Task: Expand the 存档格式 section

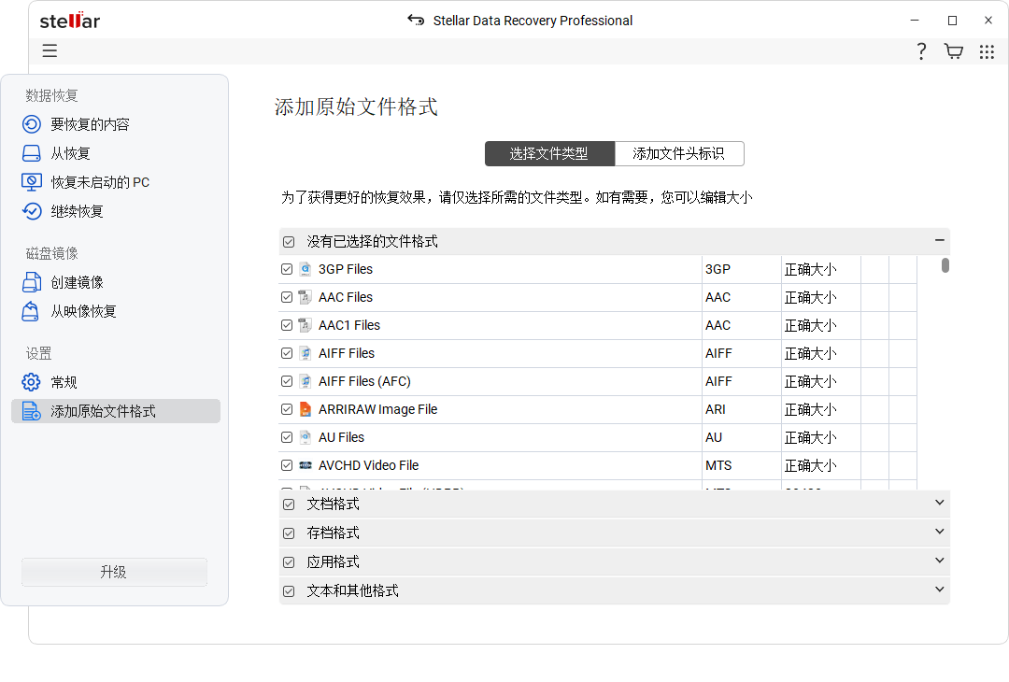Action: [939, 532]
